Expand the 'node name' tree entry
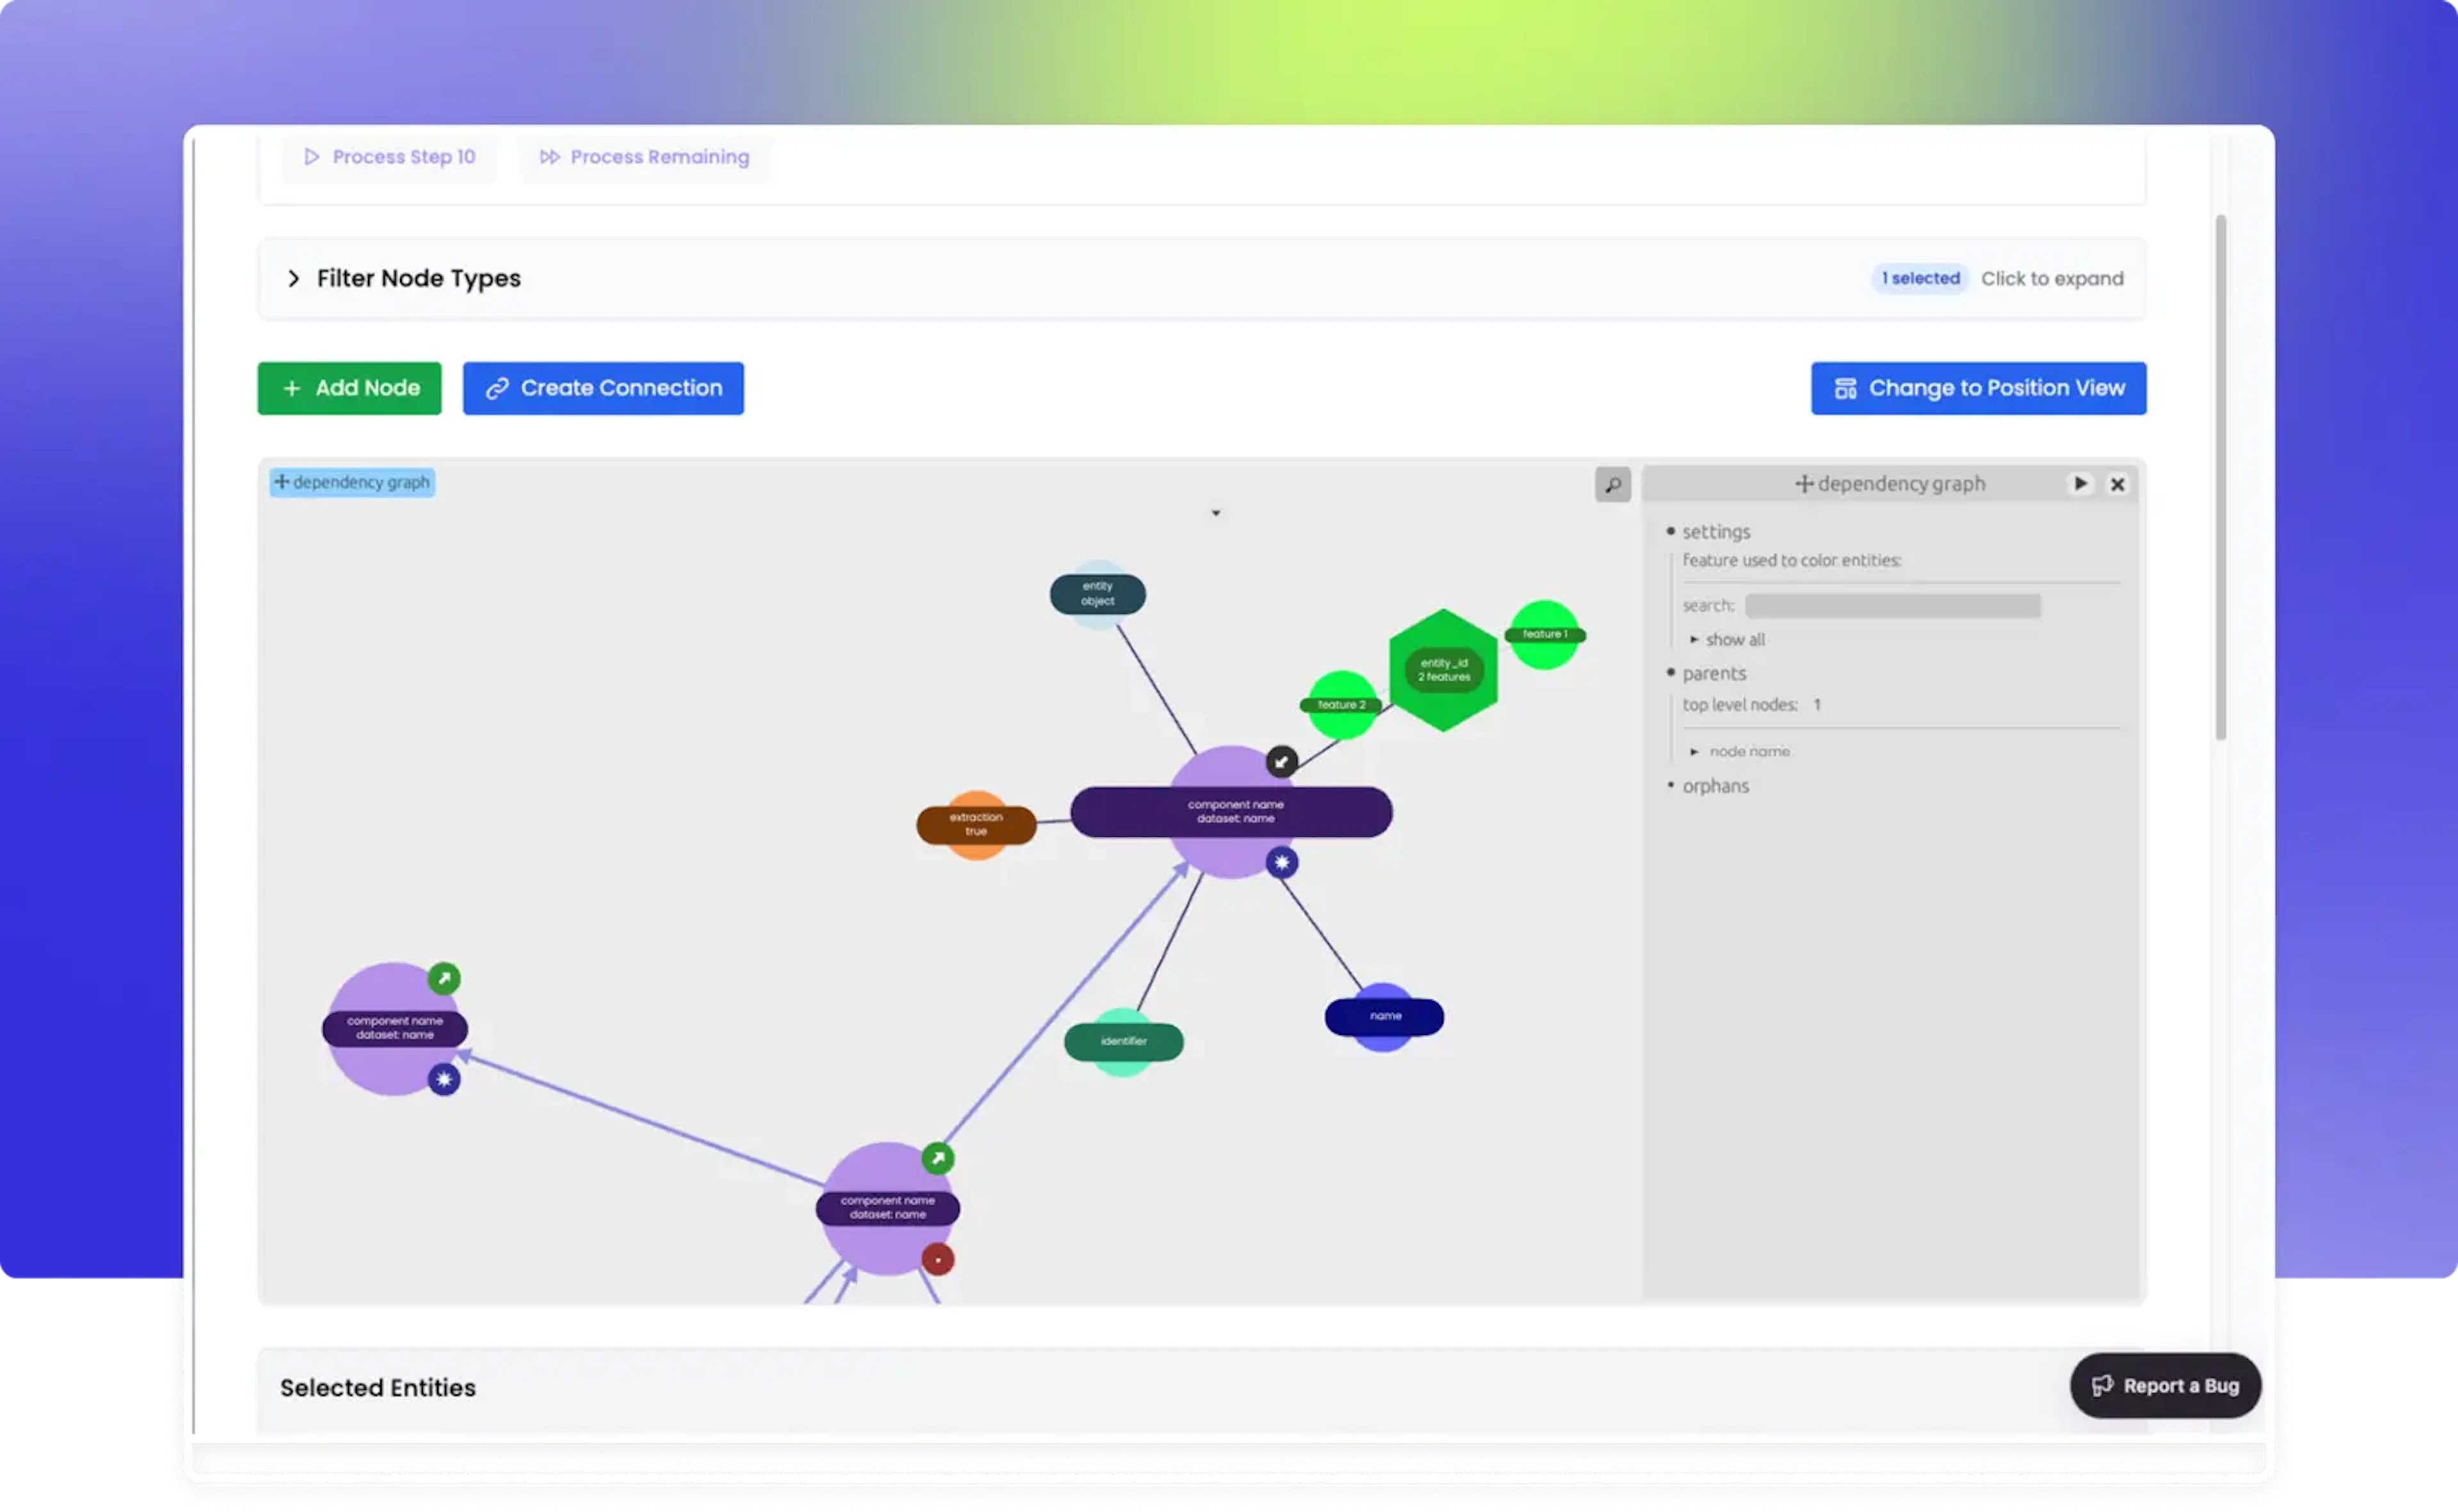The image size is (2458, 1512). (1694, 751)
